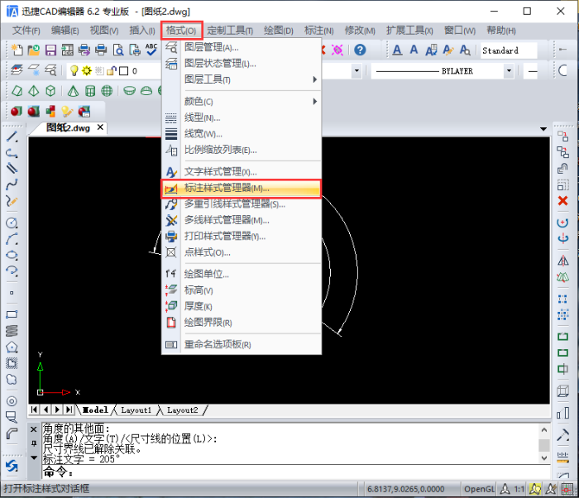Open the blue Help question mark icon

tap(360, 50)
